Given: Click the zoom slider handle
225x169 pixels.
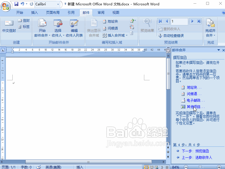Looking at the screenshot, I should (x=200, y=167).
